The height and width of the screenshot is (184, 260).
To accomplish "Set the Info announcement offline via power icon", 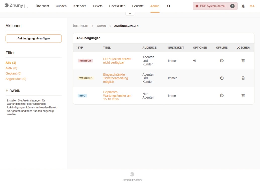I will [222, 96].
